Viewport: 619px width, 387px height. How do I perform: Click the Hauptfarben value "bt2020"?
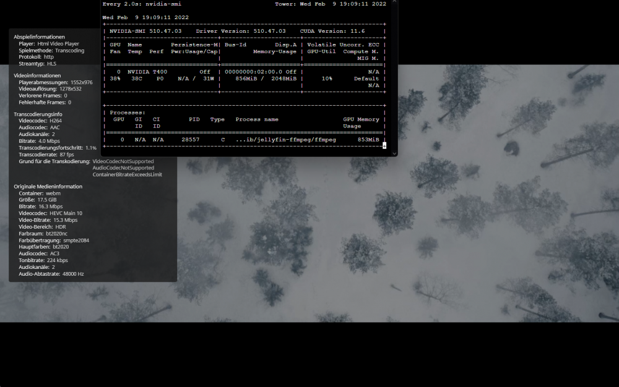click(x=61, y=246)
